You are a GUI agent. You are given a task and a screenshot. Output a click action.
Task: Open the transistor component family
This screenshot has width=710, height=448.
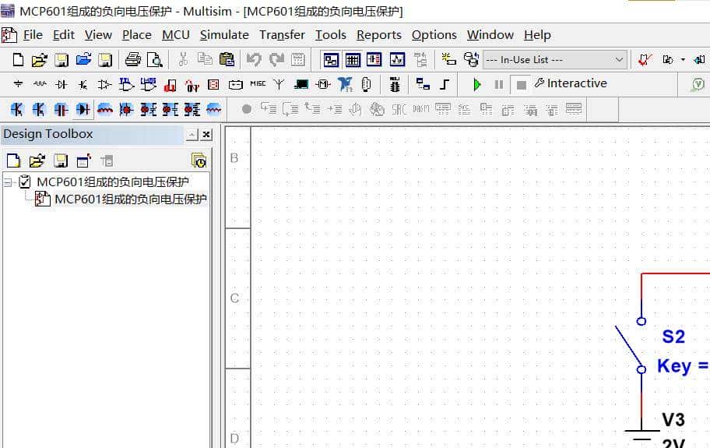tap(83, 84)
